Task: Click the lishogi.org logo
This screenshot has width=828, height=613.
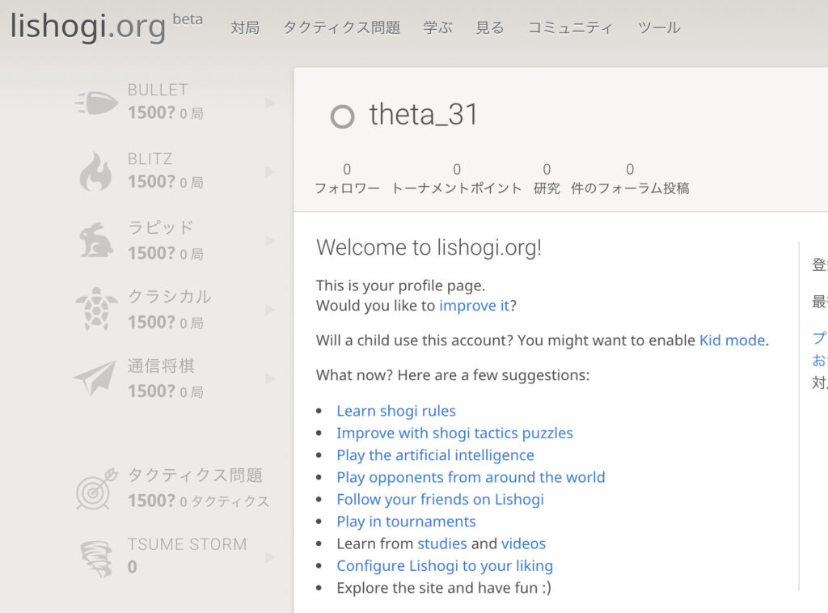Action: [x=87, y=26]
